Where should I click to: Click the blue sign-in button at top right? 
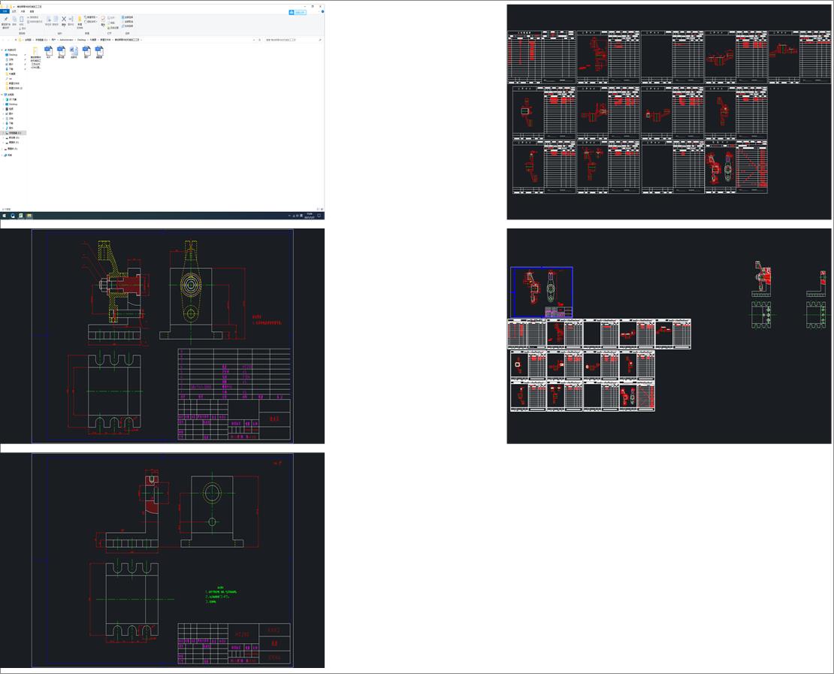click(x=298, y=12)
